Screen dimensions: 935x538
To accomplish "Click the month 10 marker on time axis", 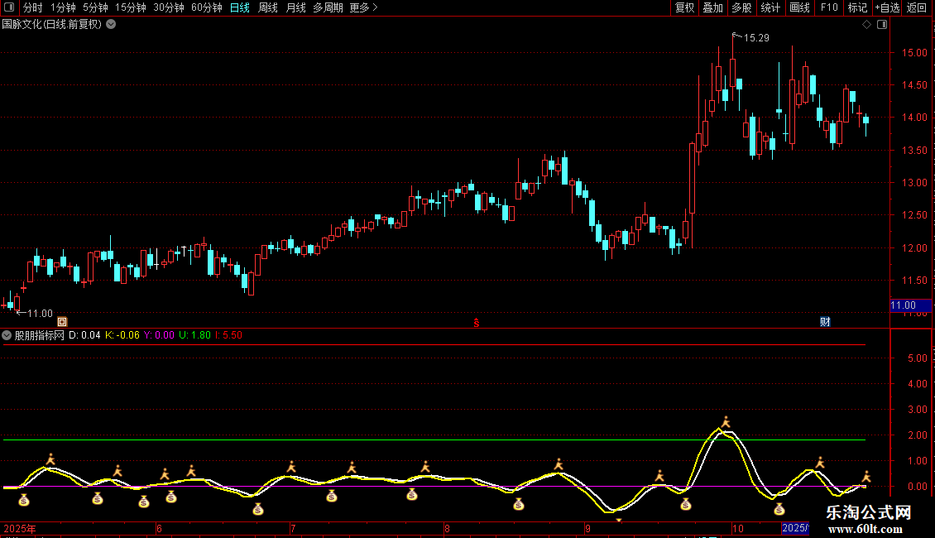I will 737,528.
